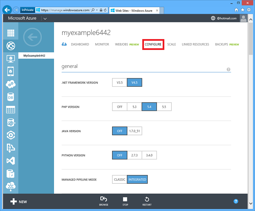Screen dimensions: 255x211
Task: Click the globe language icon
Action: pyautogui.click(x=213, y=18)
